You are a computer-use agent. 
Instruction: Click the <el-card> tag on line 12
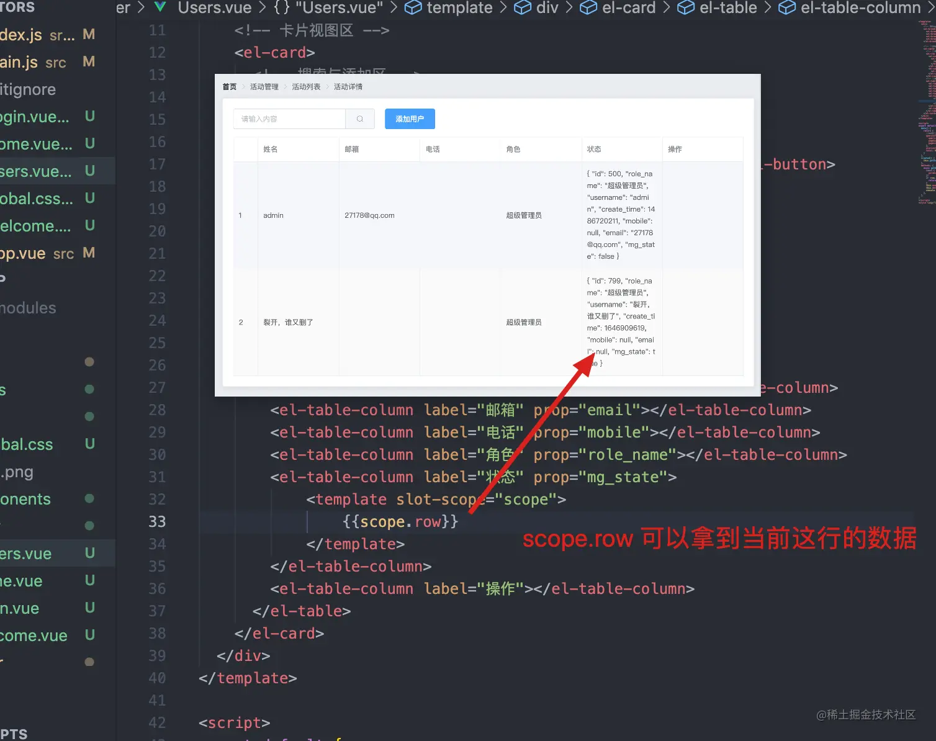click(275, 53)
